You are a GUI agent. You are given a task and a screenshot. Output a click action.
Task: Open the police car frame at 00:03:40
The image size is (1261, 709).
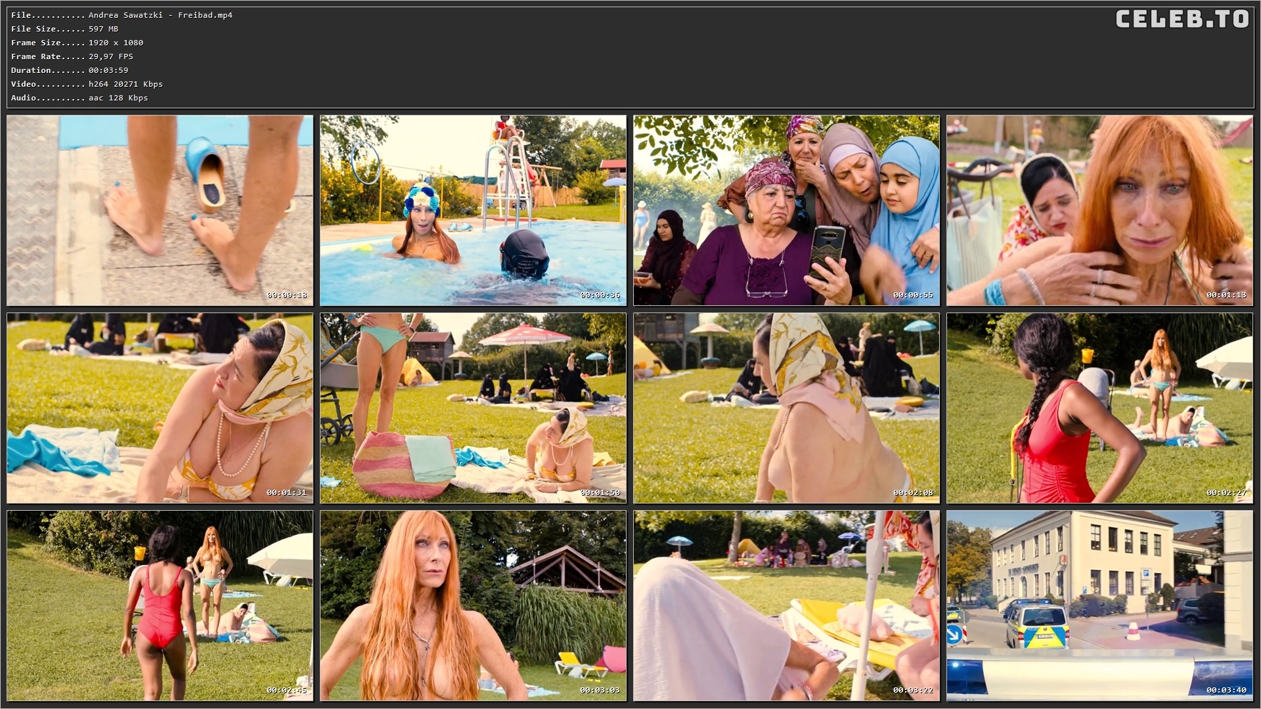pyautogui.click(x=1099, y=605)
